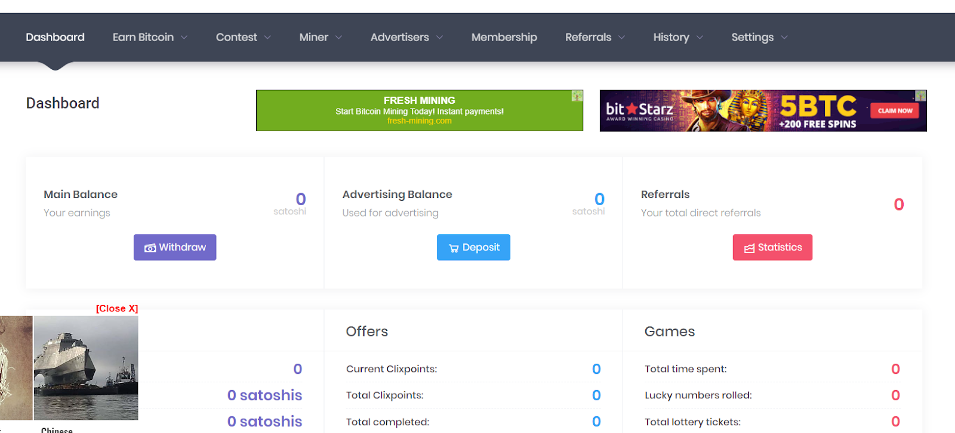Open the ship thumbnail in floating ad

click(x=86, y=368)
